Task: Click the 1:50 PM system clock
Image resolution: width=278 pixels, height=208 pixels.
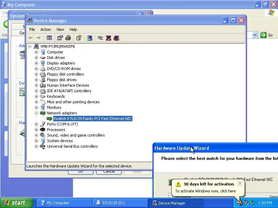Action: (265, 203)
